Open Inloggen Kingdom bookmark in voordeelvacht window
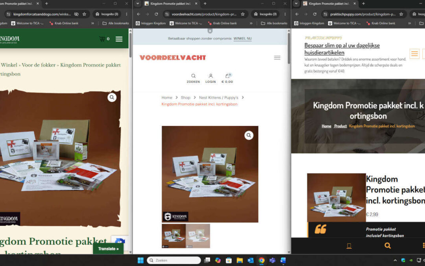425x266 pixels. click(151, 23)
